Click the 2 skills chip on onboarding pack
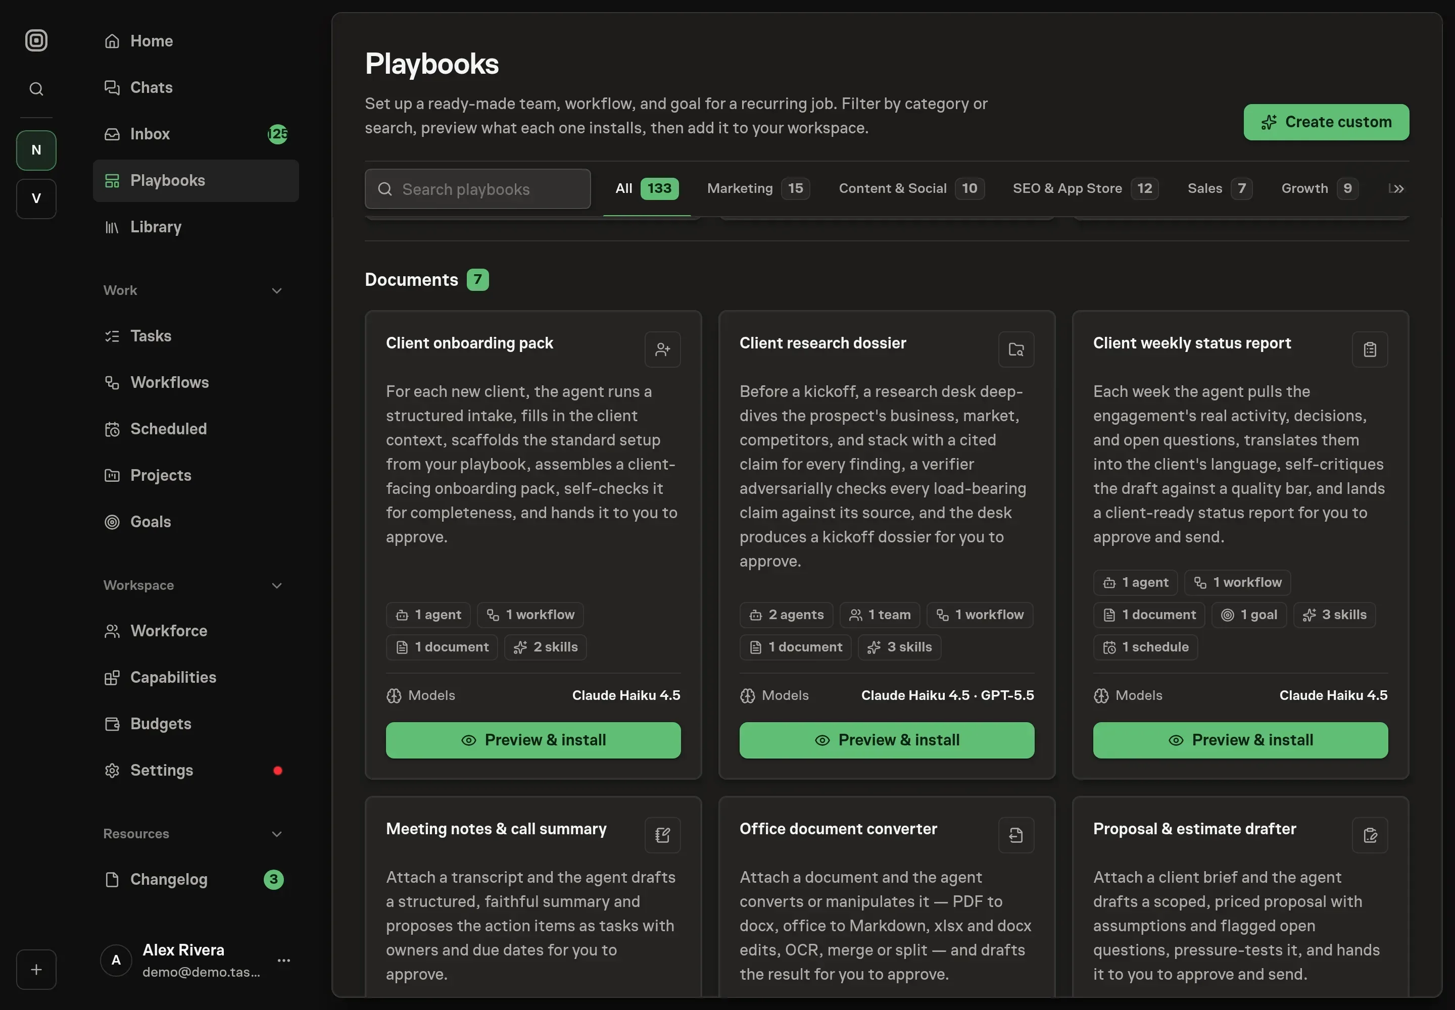The width and height of the screenshot is (1455, 1010). point(545,647)
